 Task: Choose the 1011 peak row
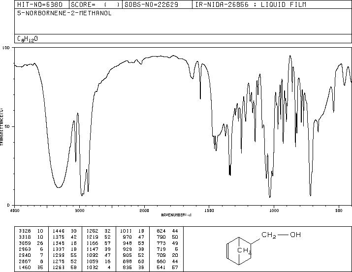(132, 231)
